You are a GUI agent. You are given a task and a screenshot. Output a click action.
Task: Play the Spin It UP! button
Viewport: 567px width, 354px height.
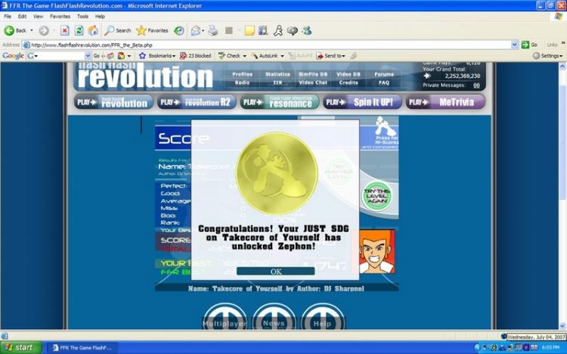[x=362, y=102]
